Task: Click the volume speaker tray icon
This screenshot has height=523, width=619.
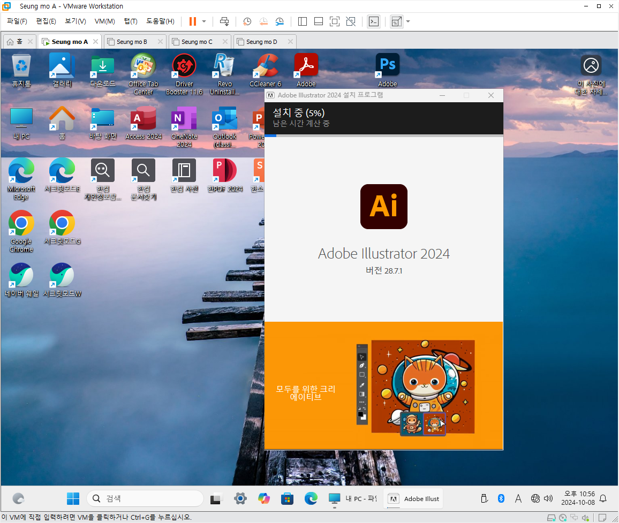Action: point(548,498)
